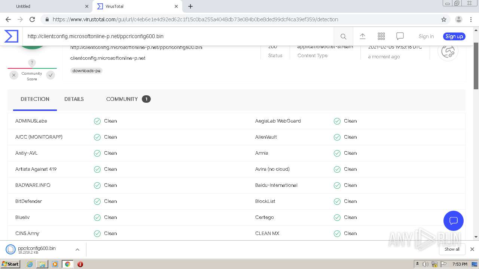The width and height of the screenshot is (479, 269).
Task: Switch to the Untitled browser tab
Action: pos(46,6)
